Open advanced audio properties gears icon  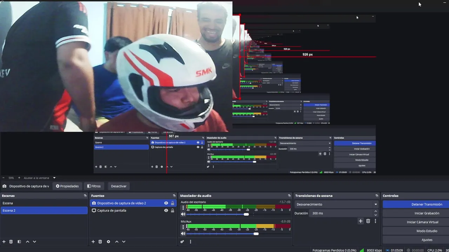(182, 241)
